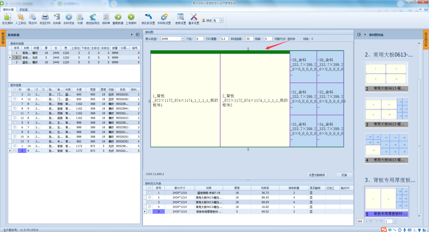Click the pin icon in 基础数据 header

click(138, 35)
